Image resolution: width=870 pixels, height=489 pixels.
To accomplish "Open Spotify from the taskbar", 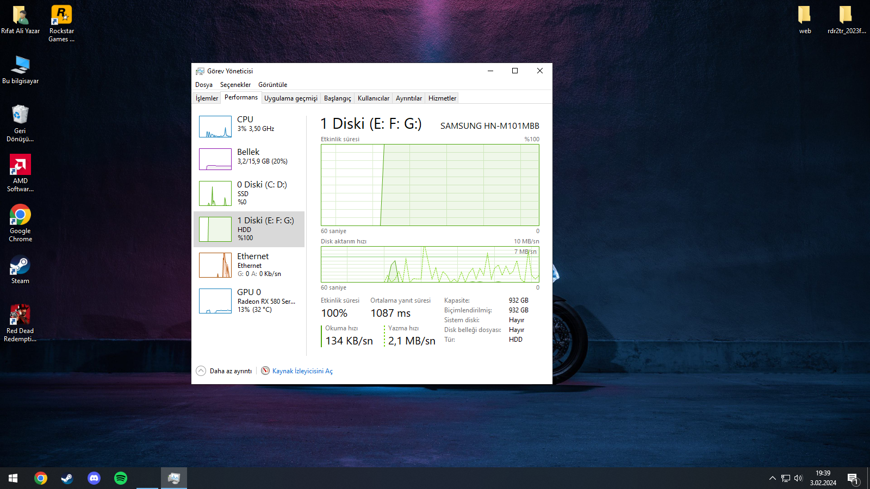I will point(121,478).
